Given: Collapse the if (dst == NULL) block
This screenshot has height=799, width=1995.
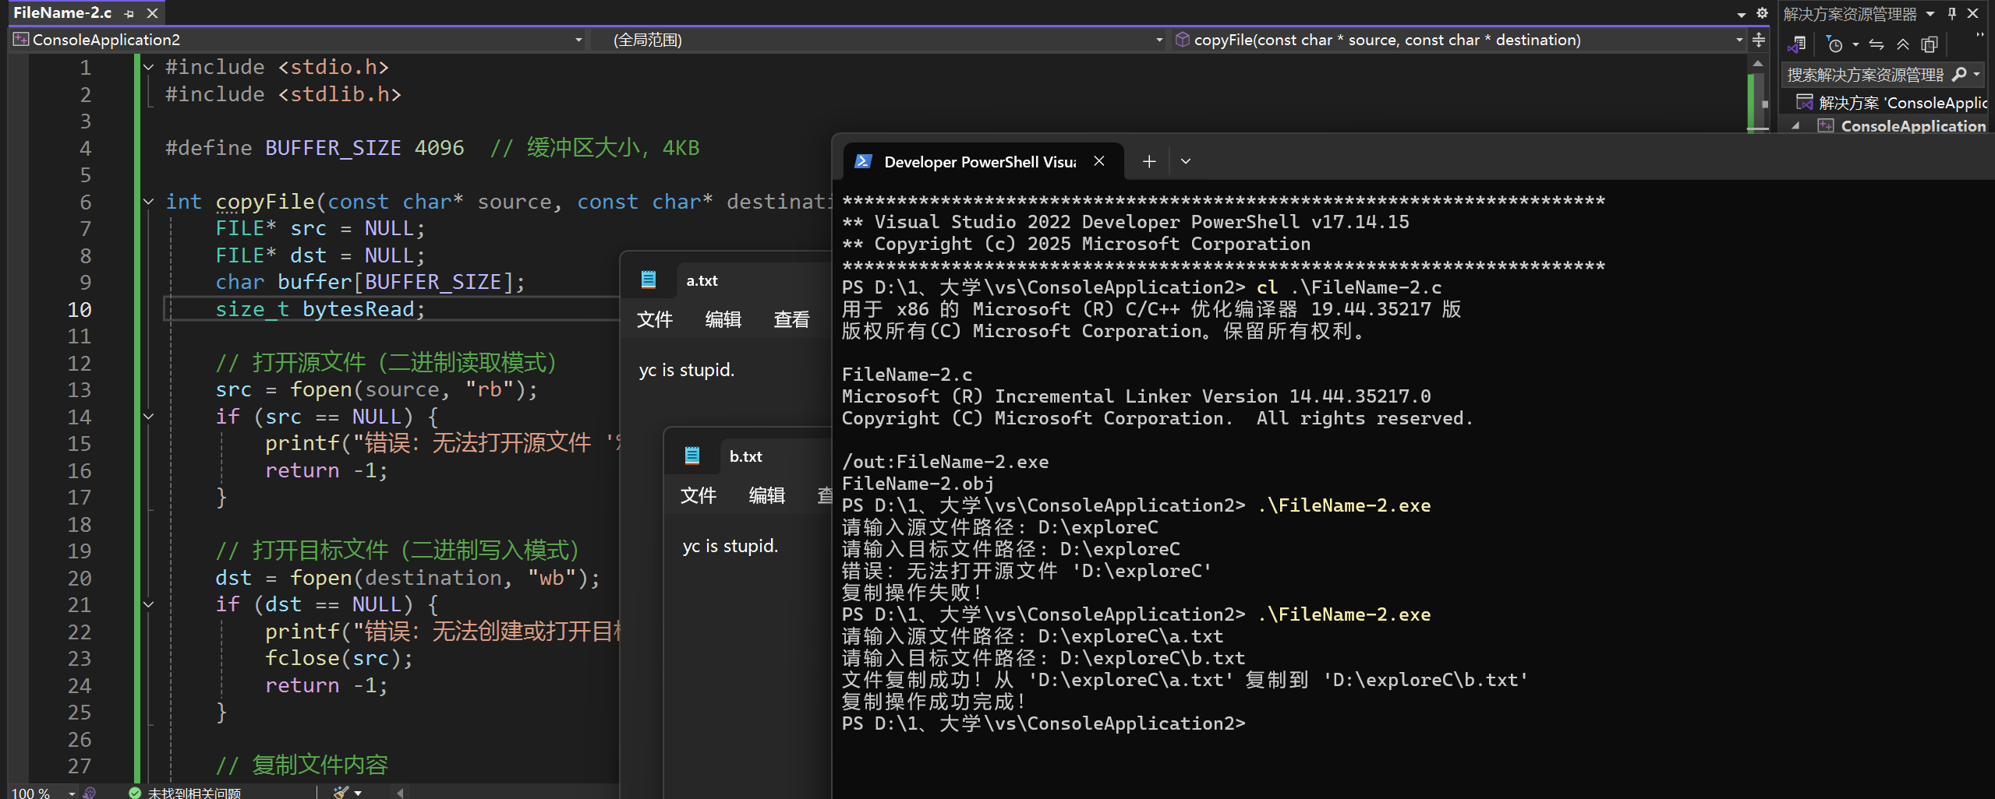Looking at the screenshot, I should click(x=148, y=605).
